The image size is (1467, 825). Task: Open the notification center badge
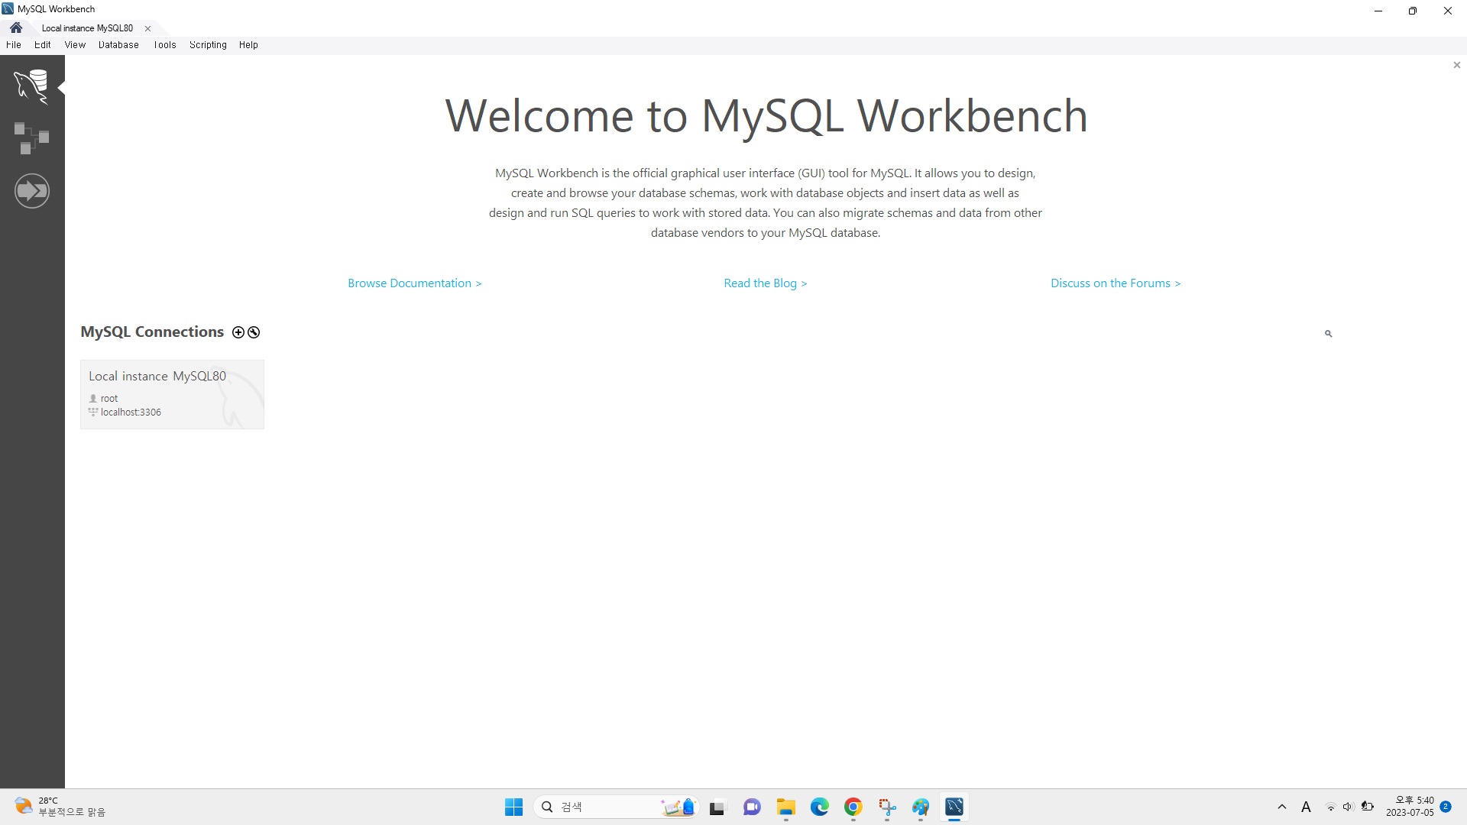coord(1446,807)
